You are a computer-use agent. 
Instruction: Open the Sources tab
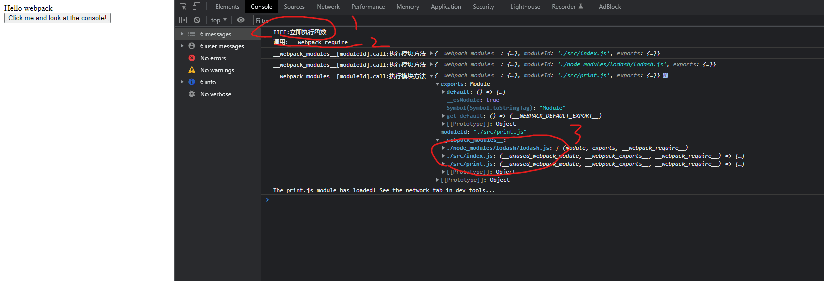click(x=294, y=7)
